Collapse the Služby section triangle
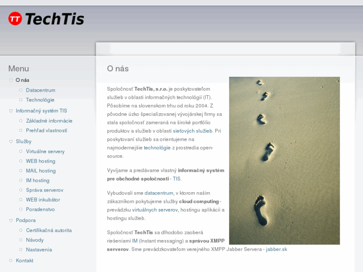This screenshot has height=272, width=363. (x=10, y=142)
